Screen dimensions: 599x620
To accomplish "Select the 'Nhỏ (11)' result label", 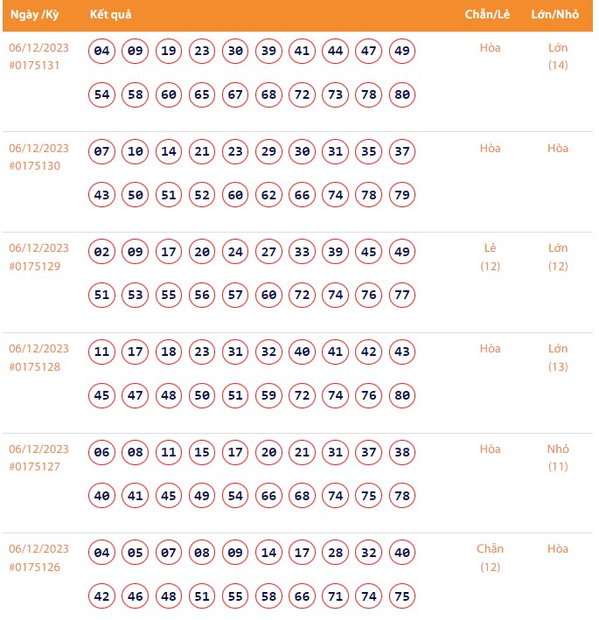I will click(x=558, y=457).
